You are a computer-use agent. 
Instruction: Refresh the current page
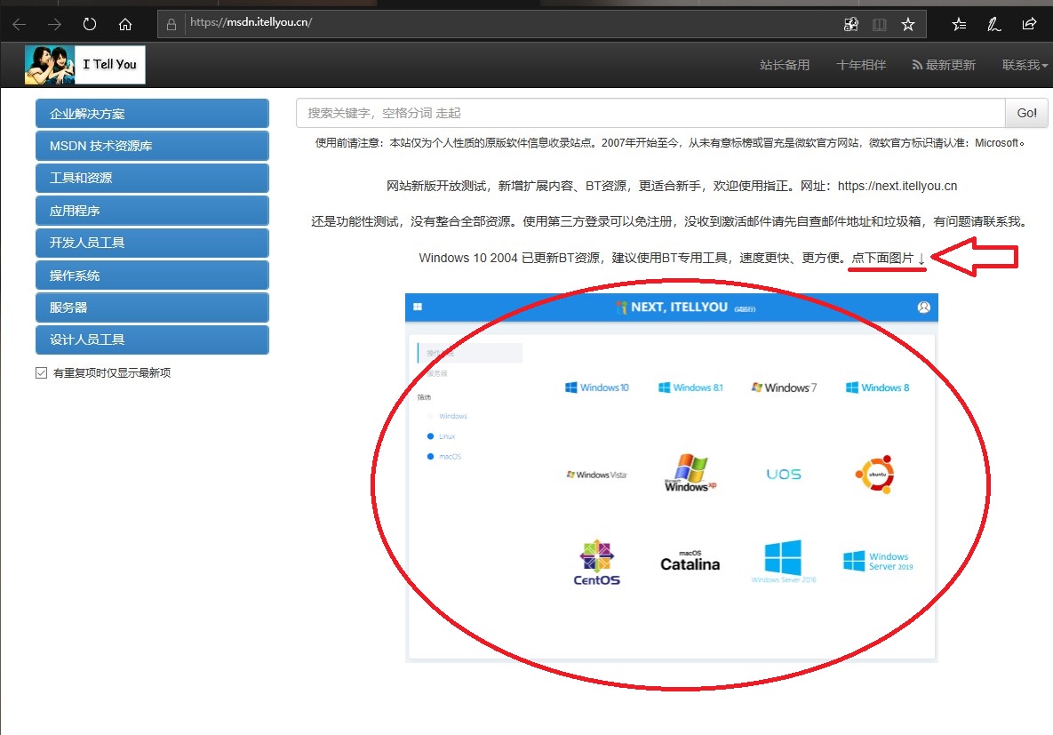click(90, 25)
